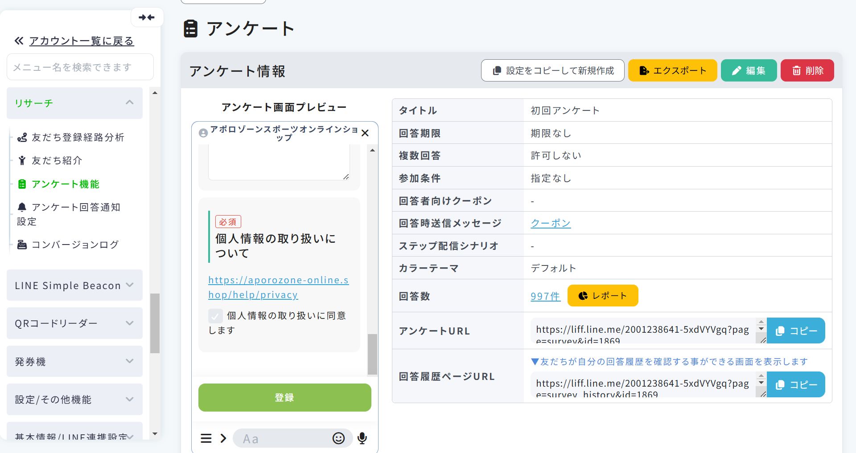Click the 許可しない value

pos(556,155)
